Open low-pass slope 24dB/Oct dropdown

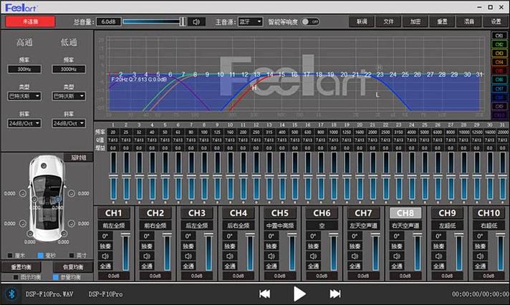[69, 124]
